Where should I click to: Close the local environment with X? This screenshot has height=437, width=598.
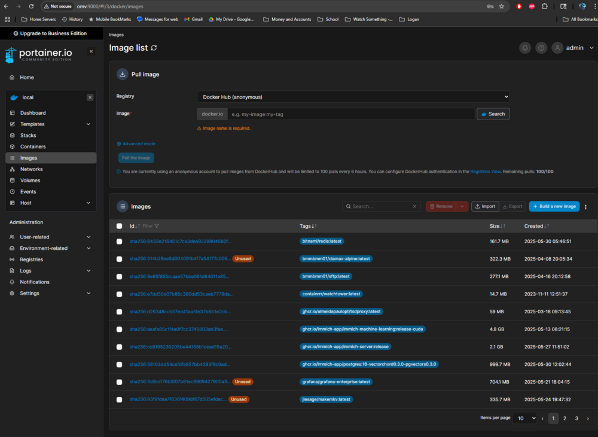click(x=90, y=97)
